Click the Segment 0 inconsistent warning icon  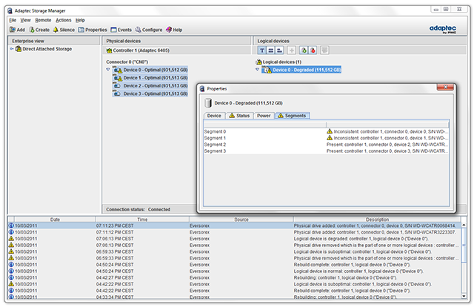pos(330,131)
